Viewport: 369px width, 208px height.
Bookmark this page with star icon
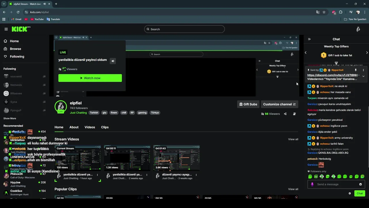[324, 12]
